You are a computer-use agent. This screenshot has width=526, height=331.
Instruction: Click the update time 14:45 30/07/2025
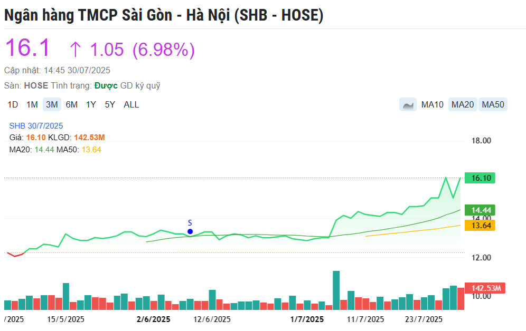pos(77,70)
